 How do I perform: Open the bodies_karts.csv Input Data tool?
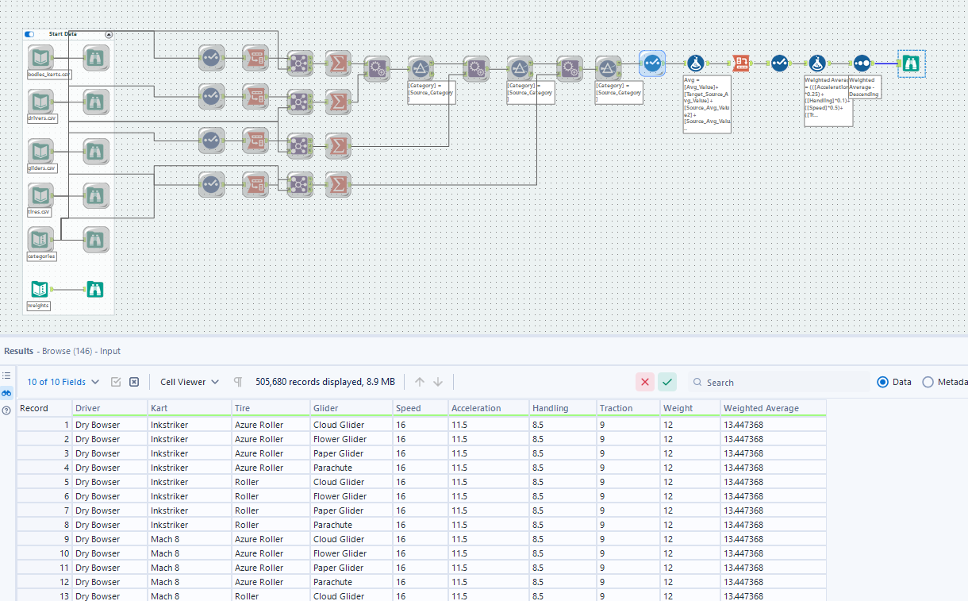(x=40, y=58)
